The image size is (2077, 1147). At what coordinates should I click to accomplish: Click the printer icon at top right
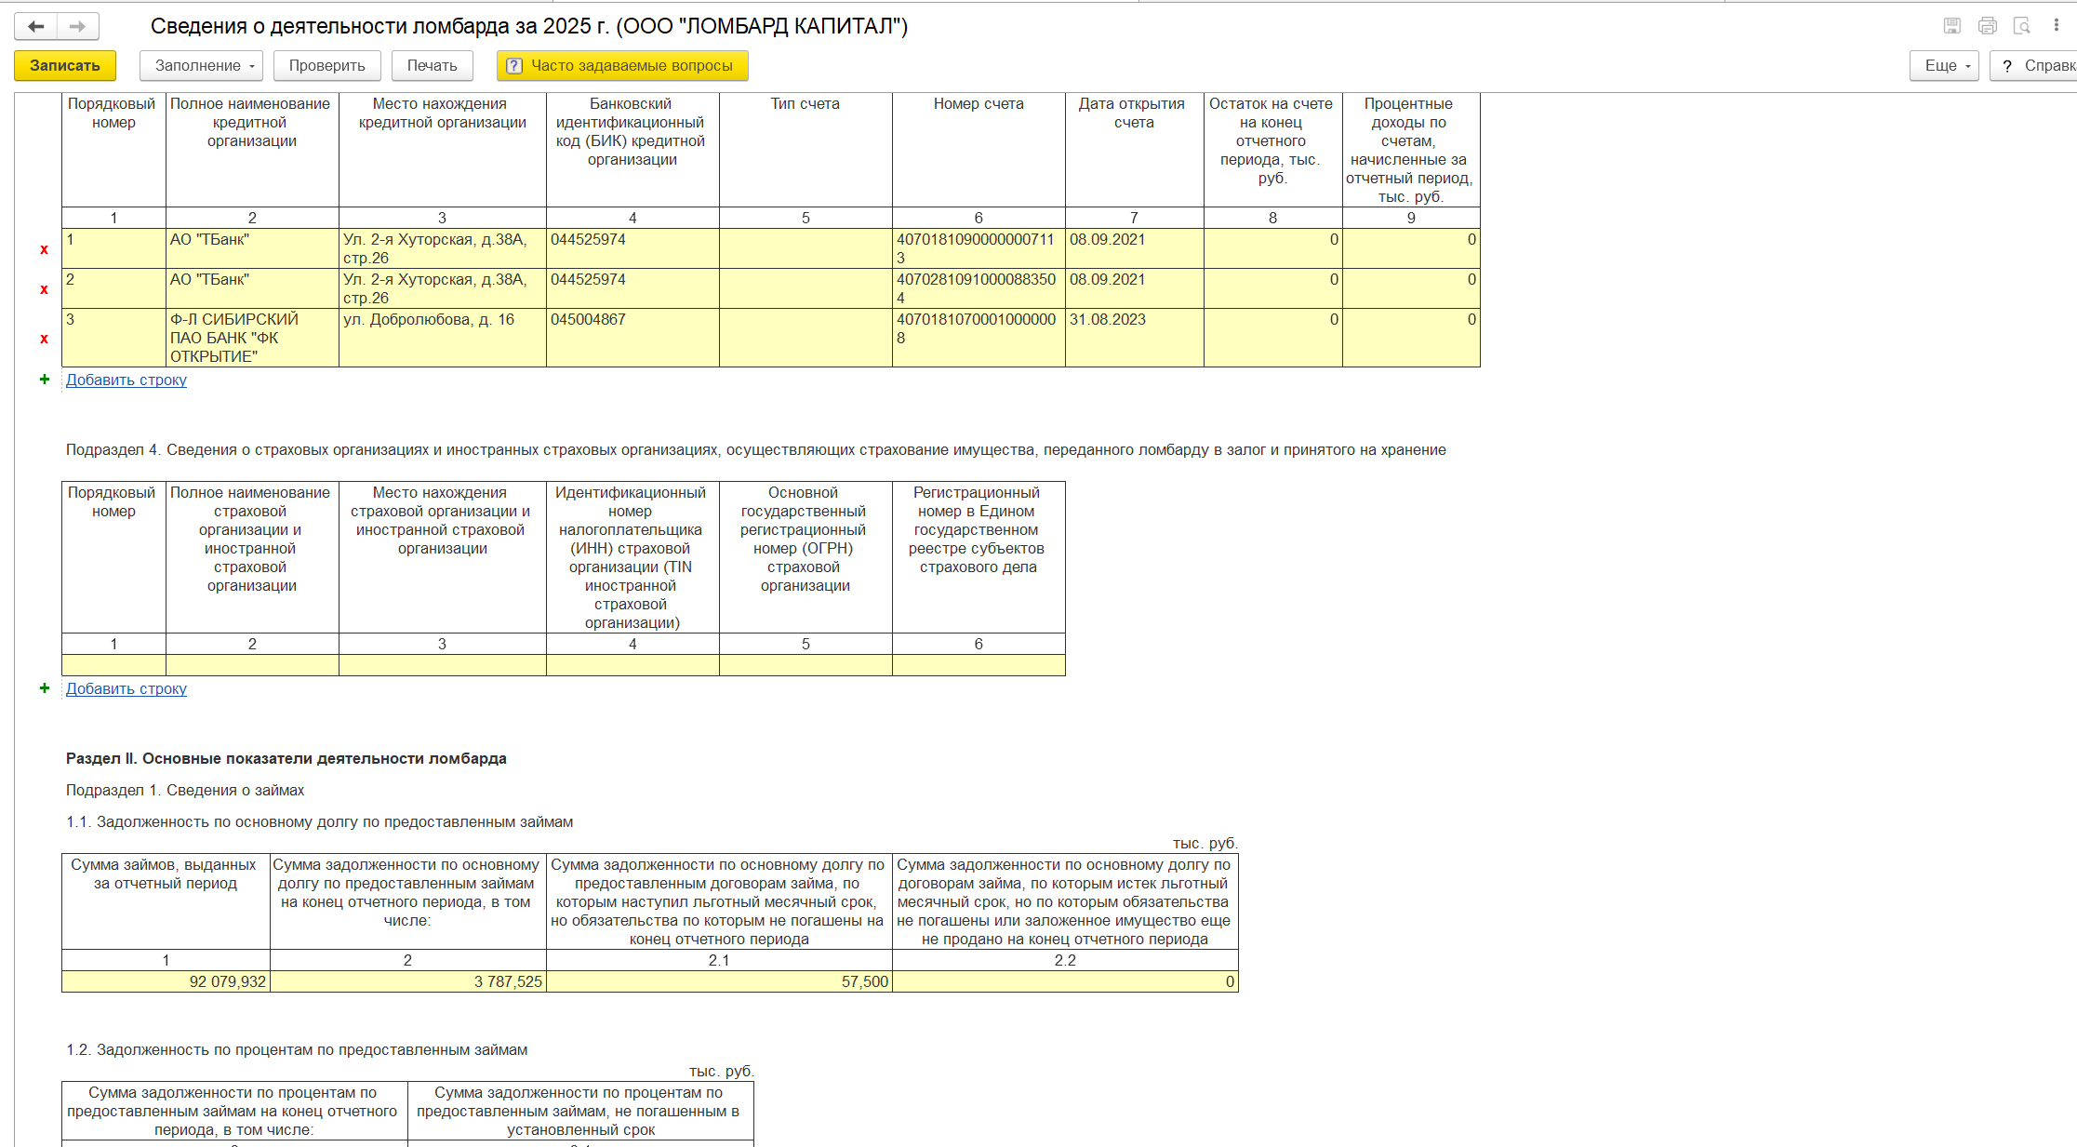[1987, 26]
